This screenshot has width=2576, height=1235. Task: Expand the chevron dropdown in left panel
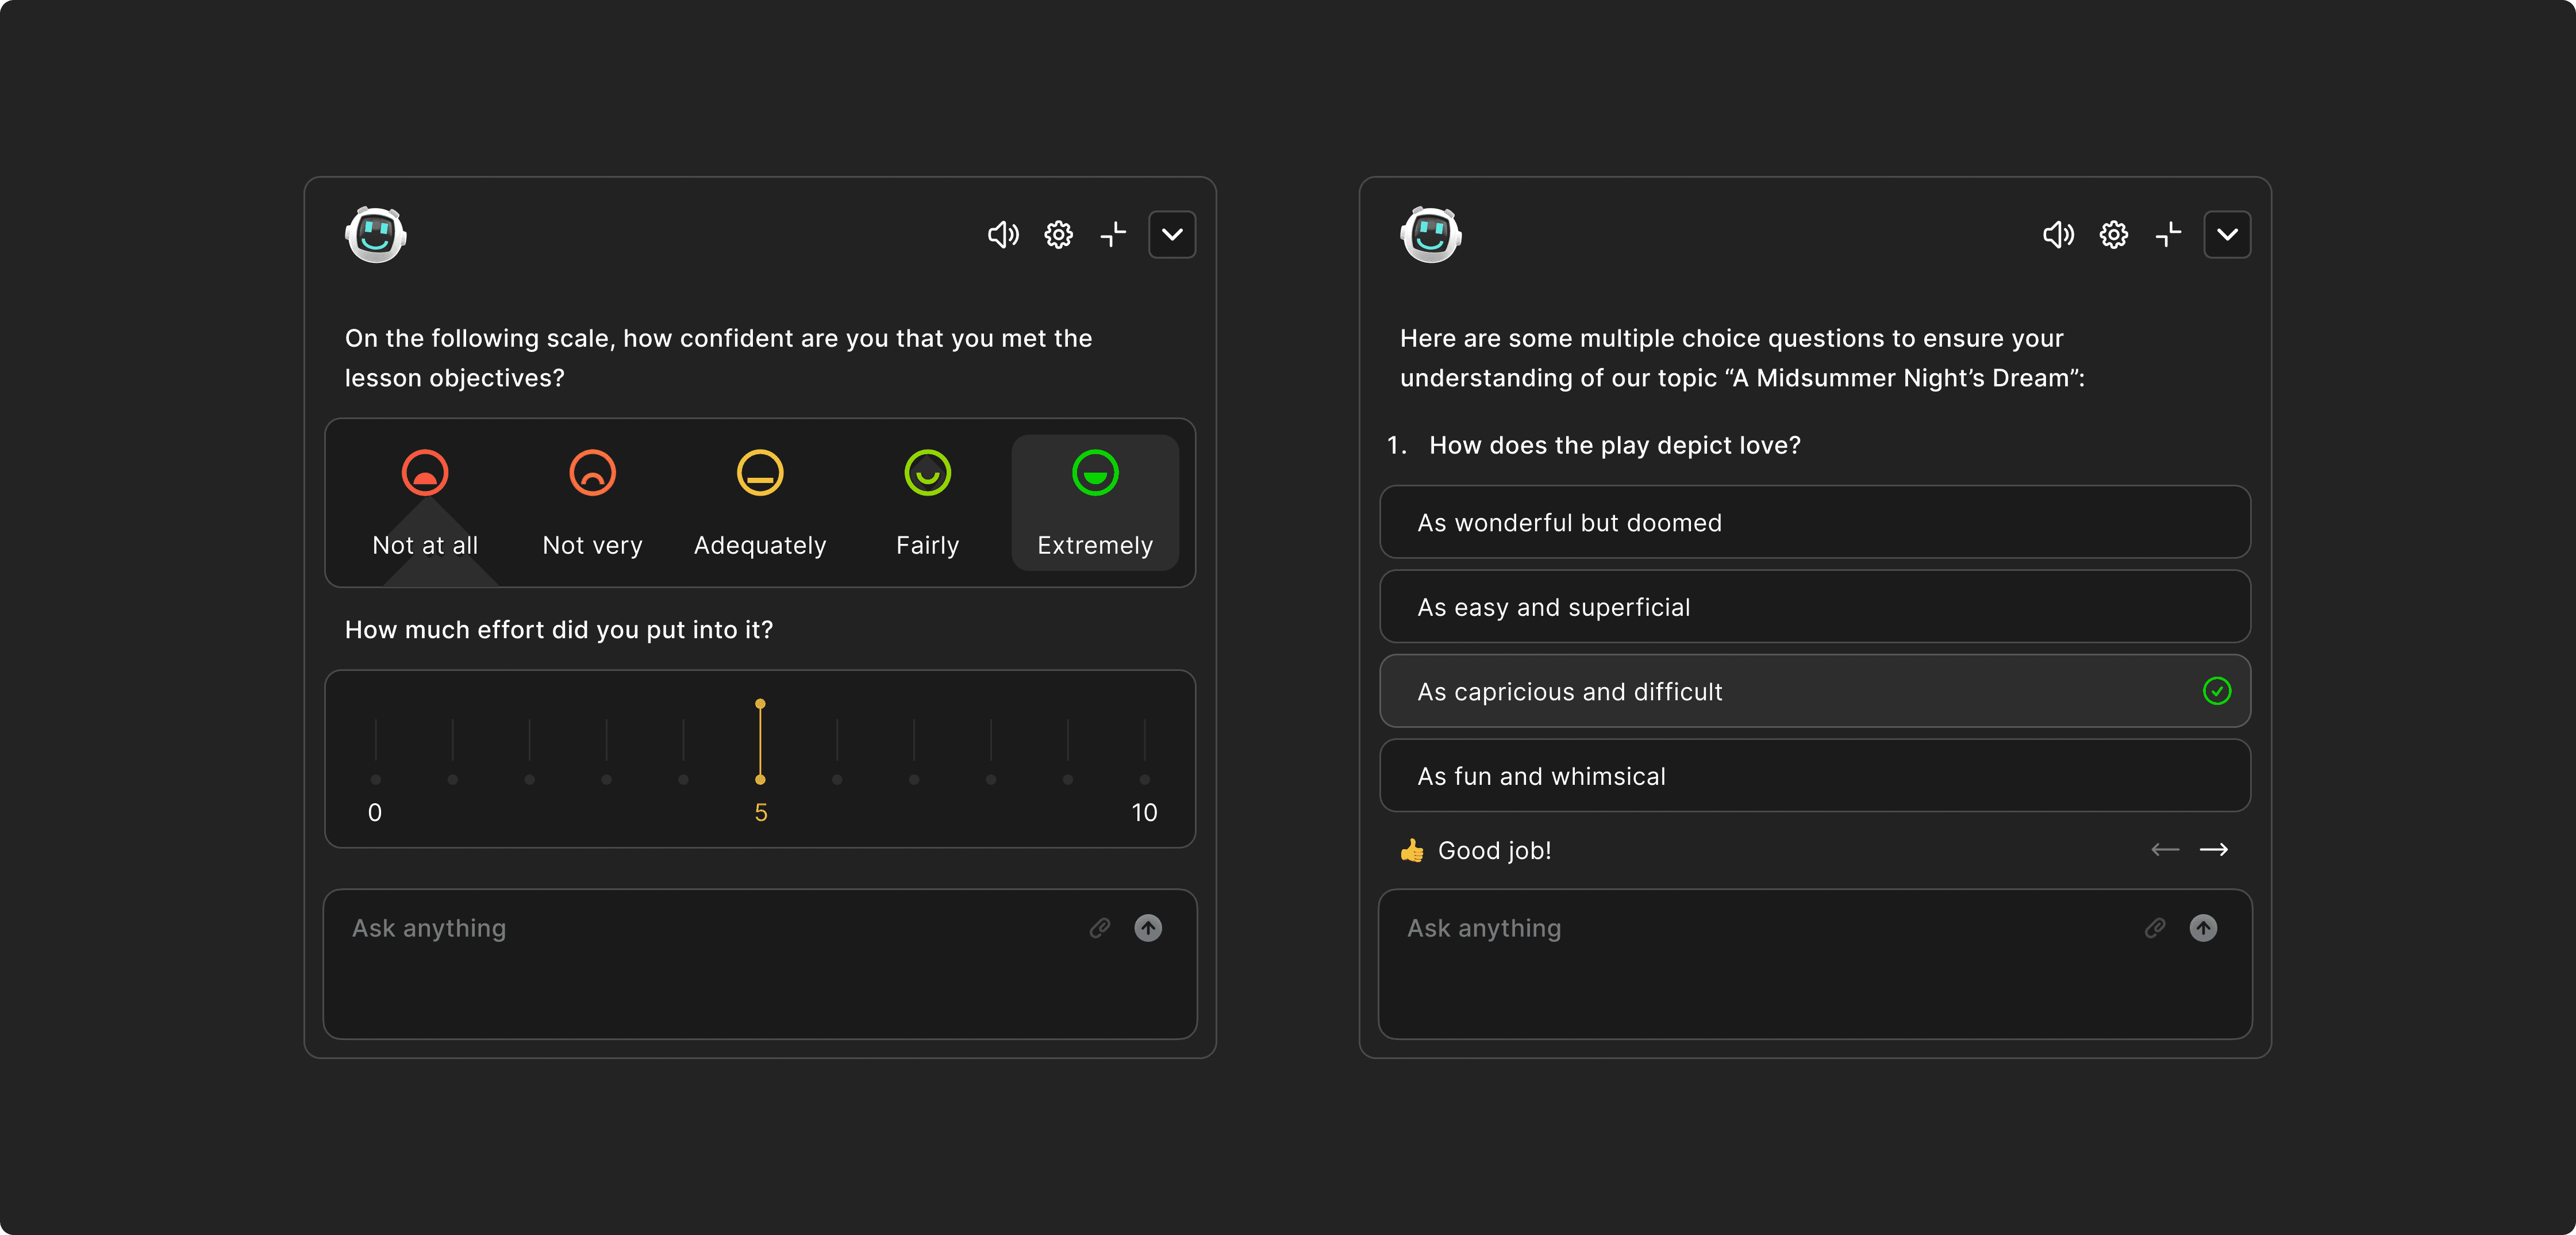click(1172, 235)
